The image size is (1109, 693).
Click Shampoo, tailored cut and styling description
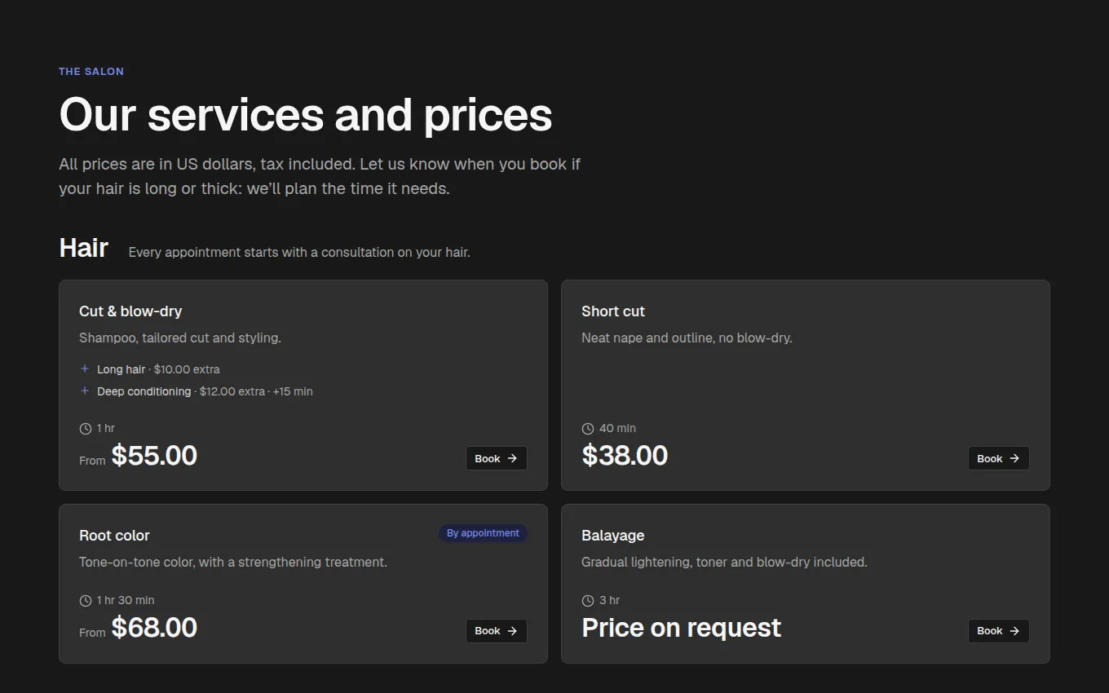click(x=180, y=338)
